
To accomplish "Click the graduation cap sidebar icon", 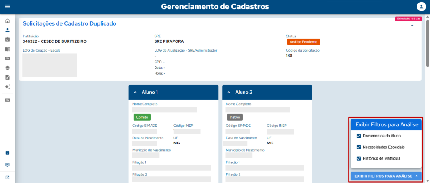I will click(x=8, y=68).
